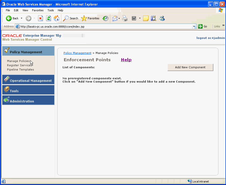Click IE icon in title bar
226x185 pixels.
(4, 4)
